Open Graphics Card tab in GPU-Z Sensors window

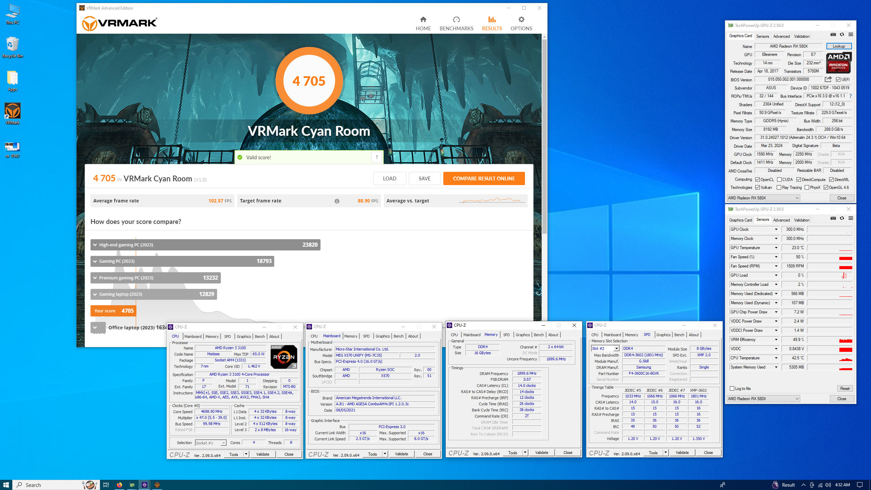click(x=740, y=220)
